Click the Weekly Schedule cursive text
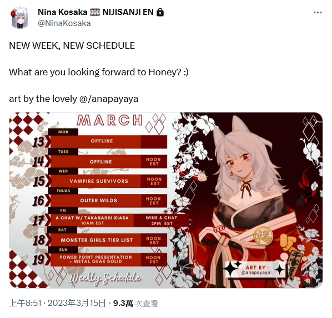This screenshot has width=332, height=318. tap(105, 278)
